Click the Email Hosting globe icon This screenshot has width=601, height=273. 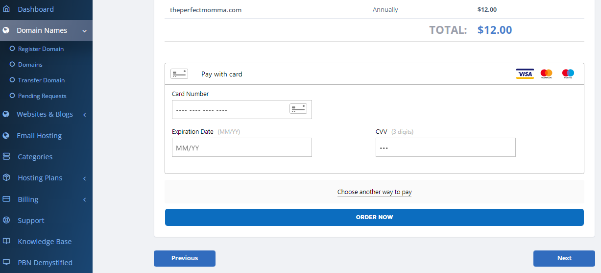6,136
